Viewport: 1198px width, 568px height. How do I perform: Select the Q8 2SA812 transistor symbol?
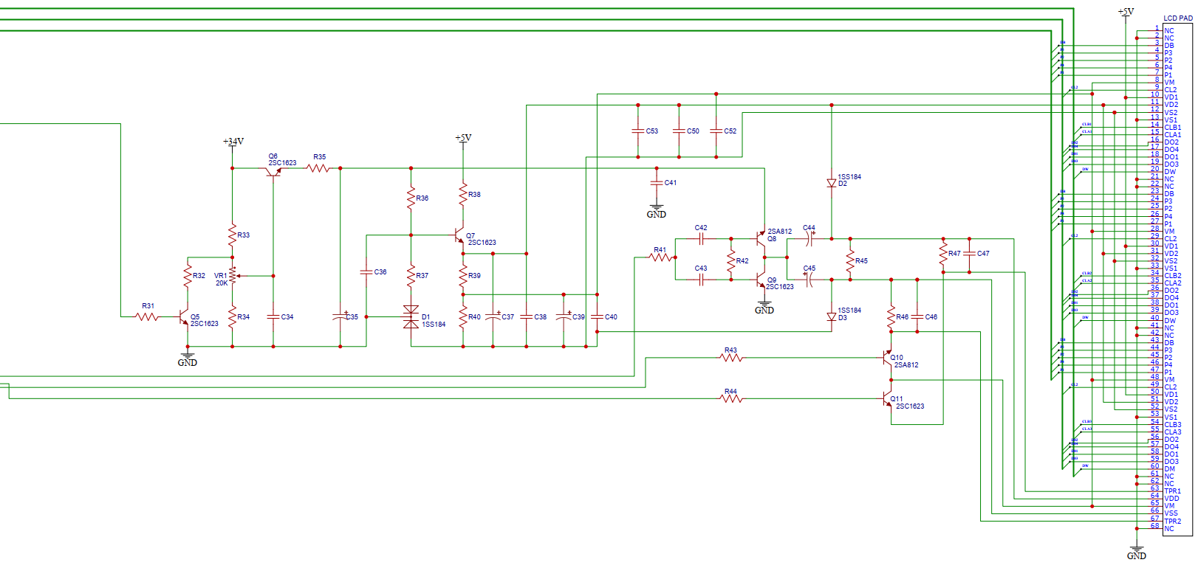tap(761, 238)
